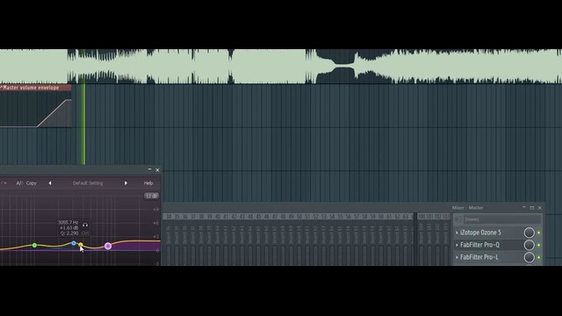
Task: Maximize the Mixer - Master window
Action: pyautogui.click(x=532, y=208)
